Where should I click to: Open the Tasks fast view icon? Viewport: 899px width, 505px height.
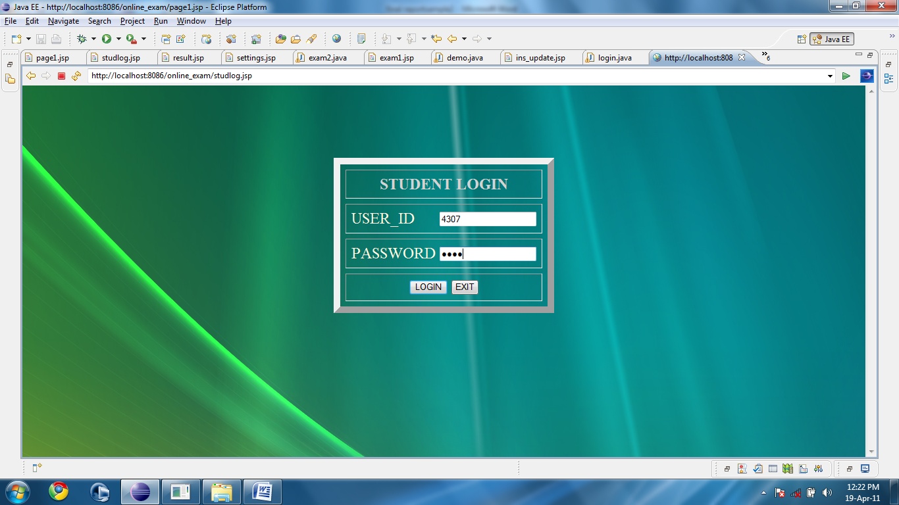pyautogui.click(x=758, y=469)
